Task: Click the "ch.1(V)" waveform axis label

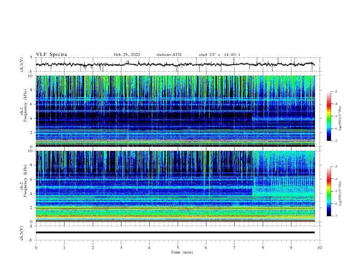Action: (22, 65)
